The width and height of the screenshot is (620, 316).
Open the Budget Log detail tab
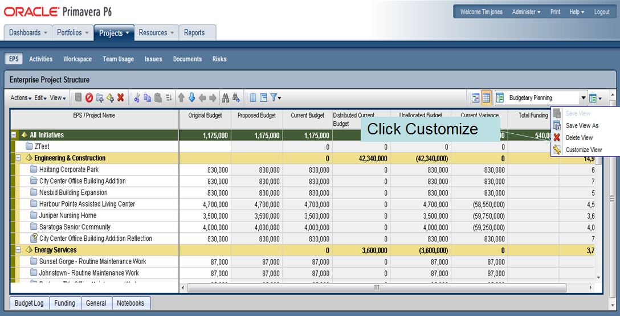pos(29,303)
